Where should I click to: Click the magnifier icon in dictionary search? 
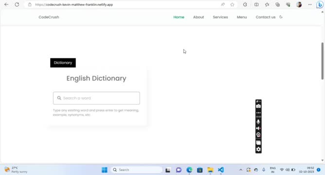click(59, 98)
